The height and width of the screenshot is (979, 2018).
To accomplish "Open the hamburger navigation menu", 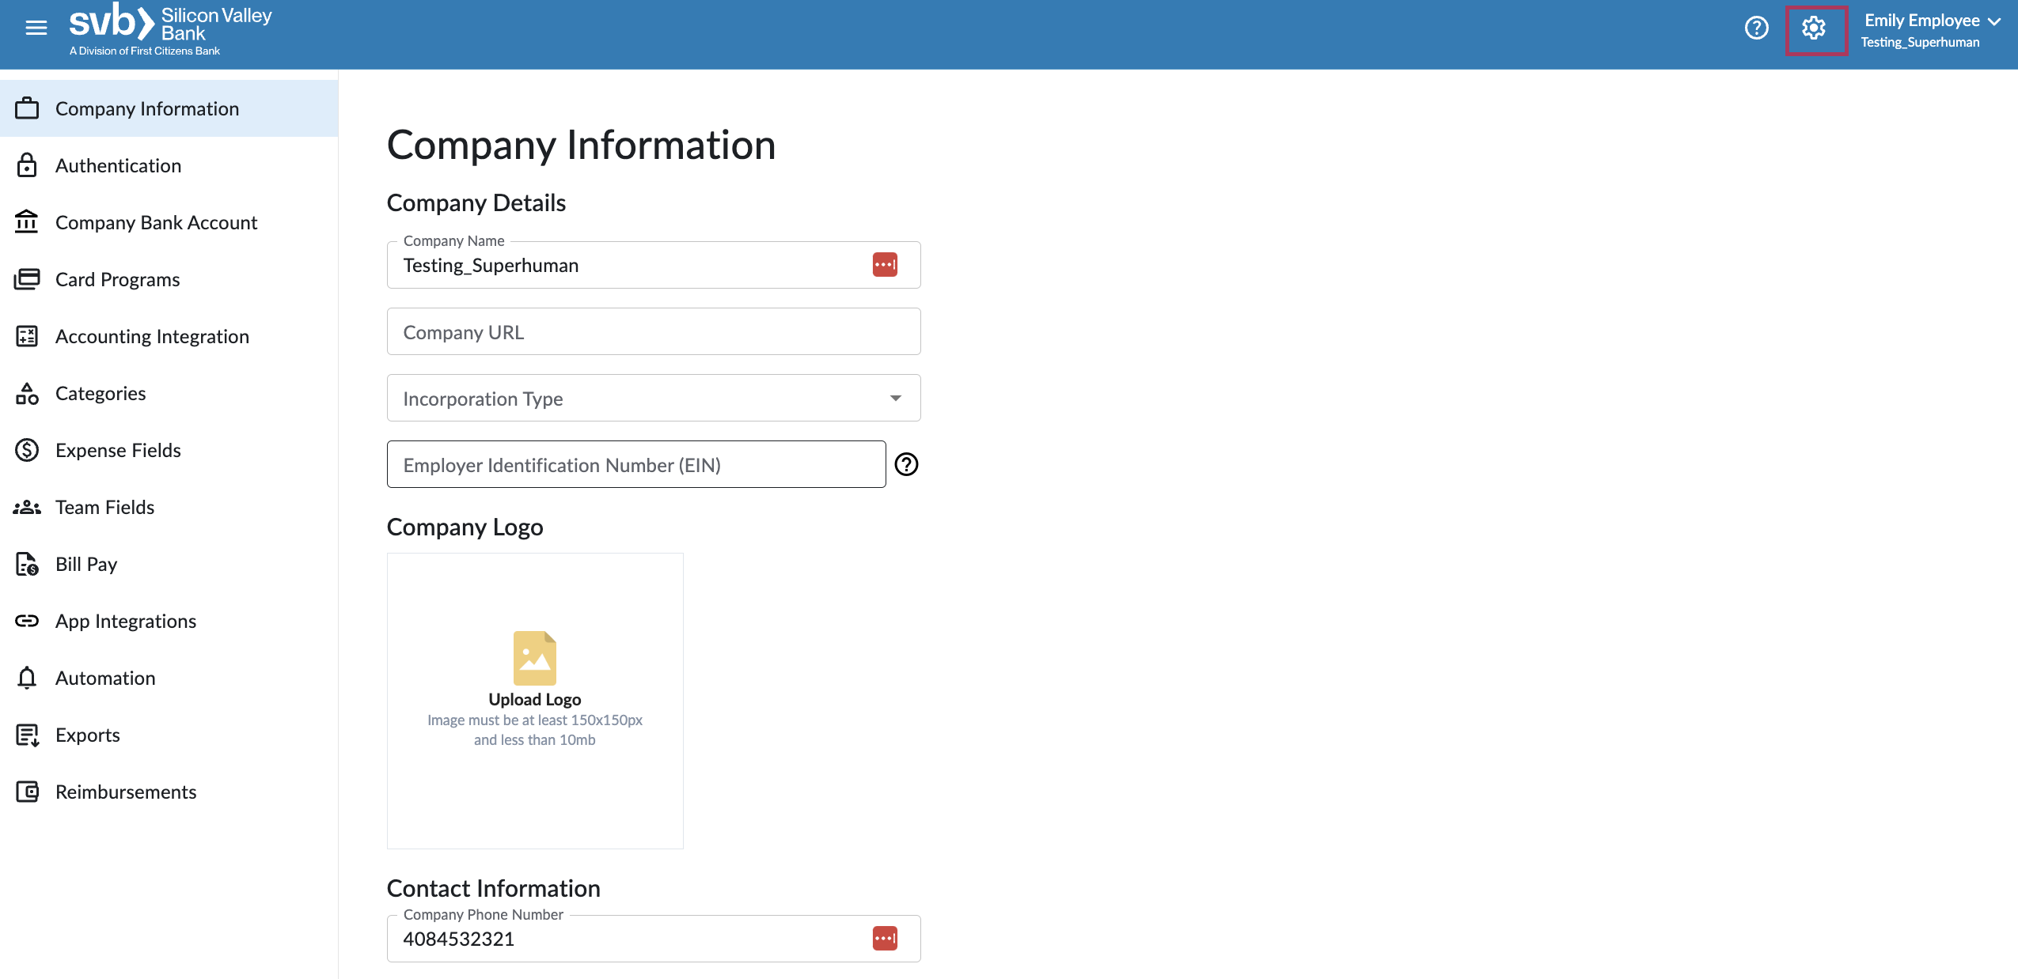I will click(x=36, y=28).
